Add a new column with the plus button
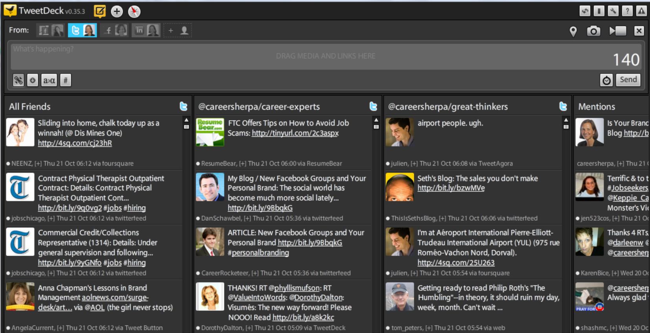This screenshot has height=333, width=650. 117,11
